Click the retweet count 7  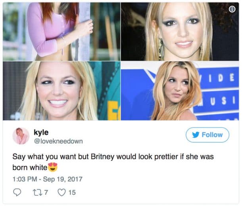pyautogui.click(x=46, y=192)
